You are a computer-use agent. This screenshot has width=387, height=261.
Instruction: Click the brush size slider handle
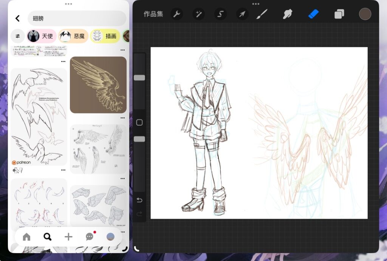coord(139,78)
